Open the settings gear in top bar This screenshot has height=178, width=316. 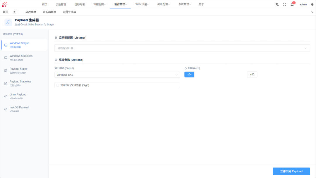click(x=312, y=4)
